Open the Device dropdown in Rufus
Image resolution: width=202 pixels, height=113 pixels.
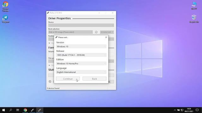[81, 25]
